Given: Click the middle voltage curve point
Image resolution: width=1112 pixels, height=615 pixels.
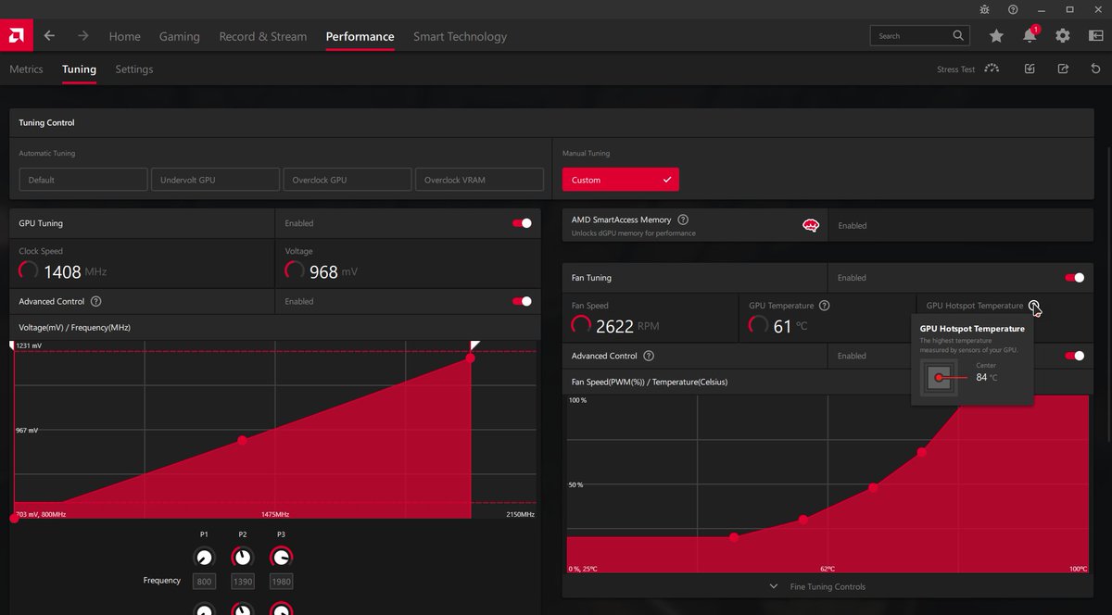Looking at the screenshot, I should [242, 440].
